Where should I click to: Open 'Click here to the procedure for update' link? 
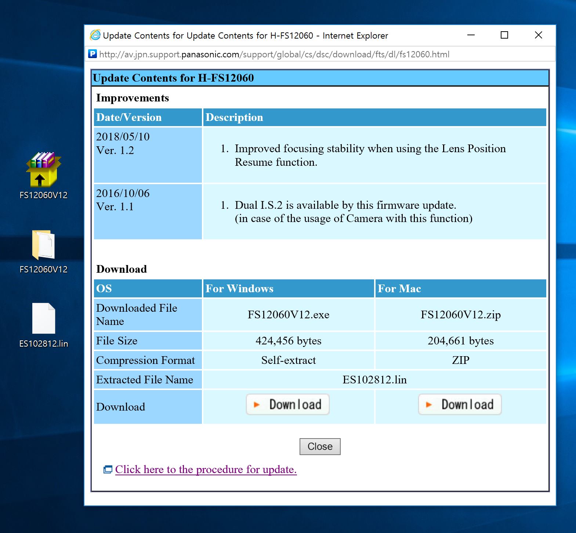coord(206,469)
